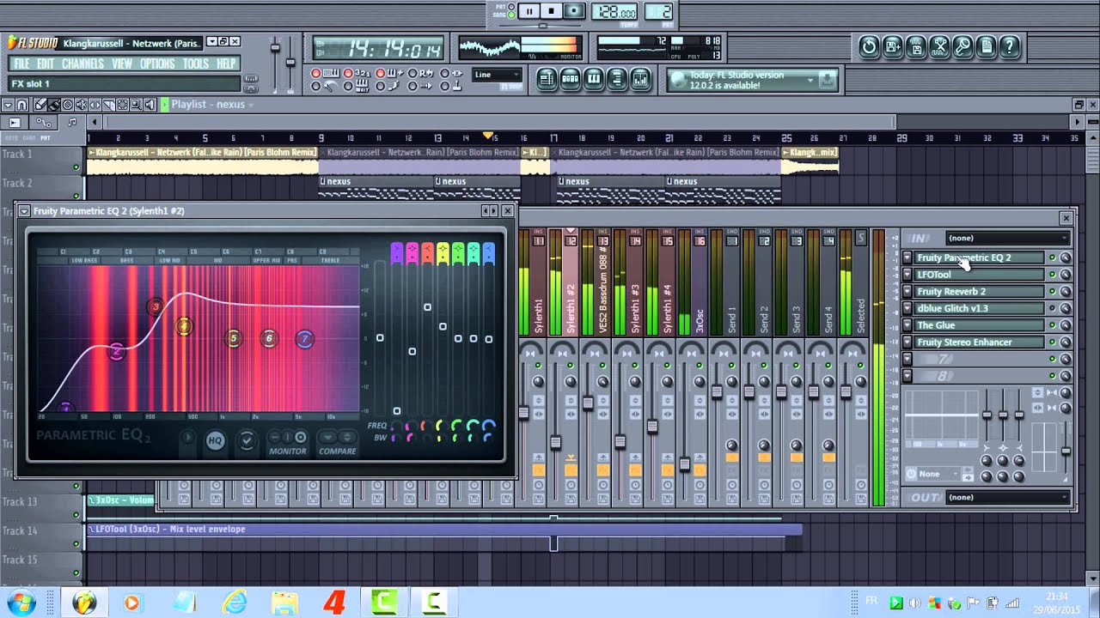Open Internet Explorer from the taskbar
The width and height of the screenshot is (1100, 618).
234,603
